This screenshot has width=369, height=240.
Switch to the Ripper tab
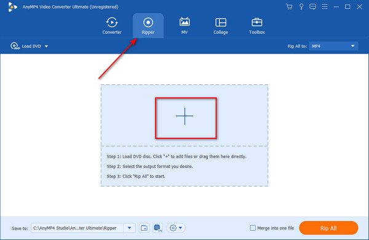pos(148,26)
